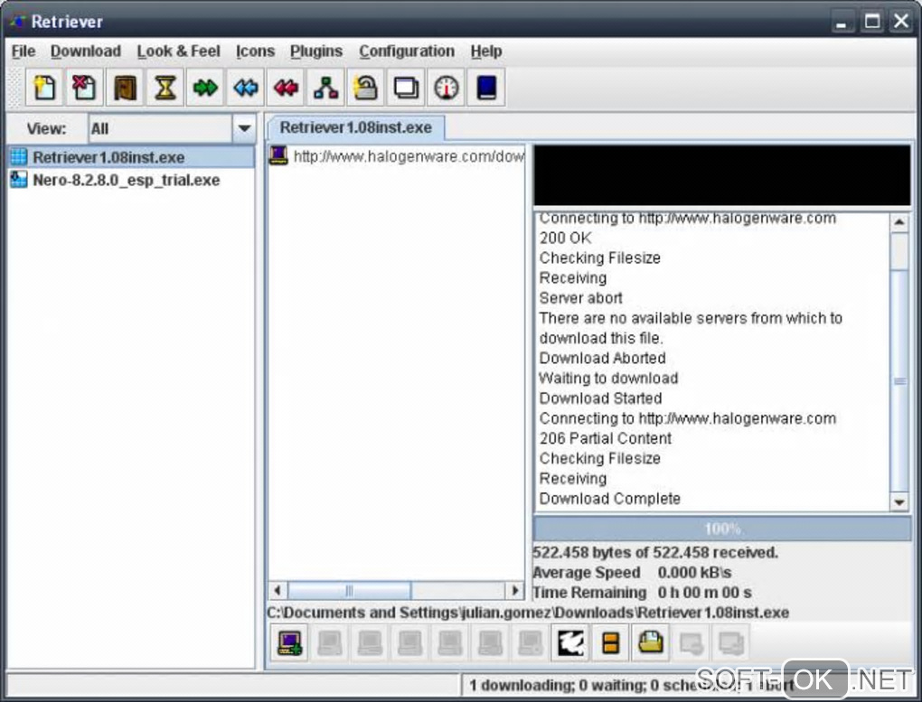Click the '206 Partial Content' log line

coord(605,438)
